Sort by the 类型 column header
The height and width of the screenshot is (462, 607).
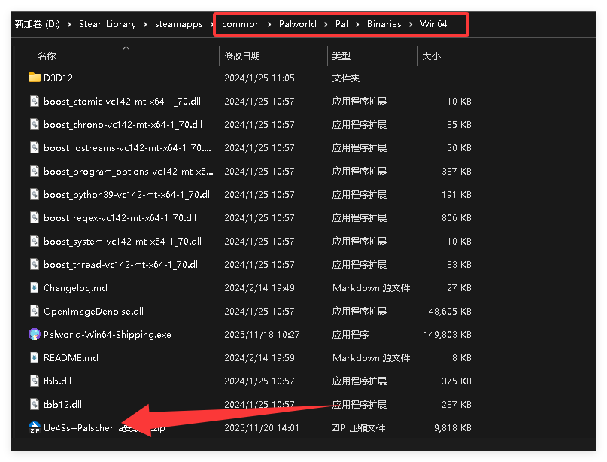[x=341, y=56]
